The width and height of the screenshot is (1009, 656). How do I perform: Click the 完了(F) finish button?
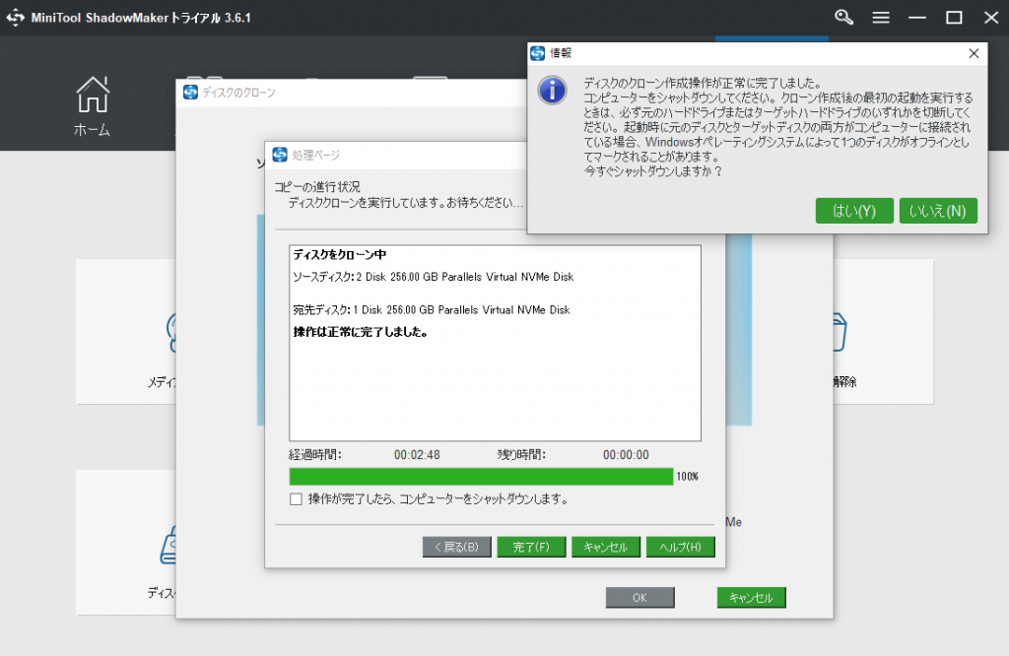click(531, 548)
